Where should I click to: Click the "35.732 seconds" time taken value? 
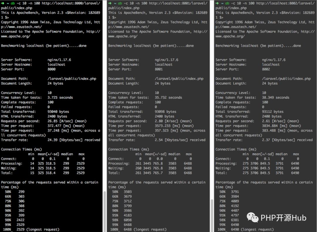click(x=168, y=97)
